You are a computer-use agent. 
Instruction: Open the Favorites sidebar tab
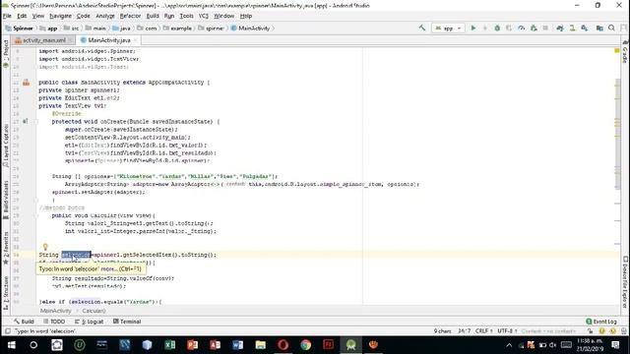6,248
